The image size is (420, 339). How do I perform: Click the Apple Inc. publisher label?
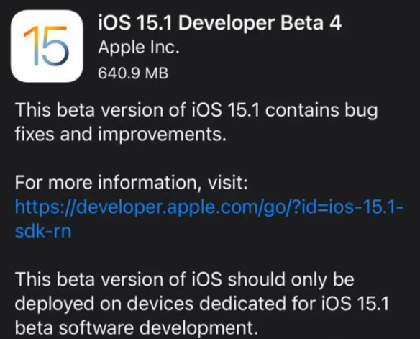139,48
